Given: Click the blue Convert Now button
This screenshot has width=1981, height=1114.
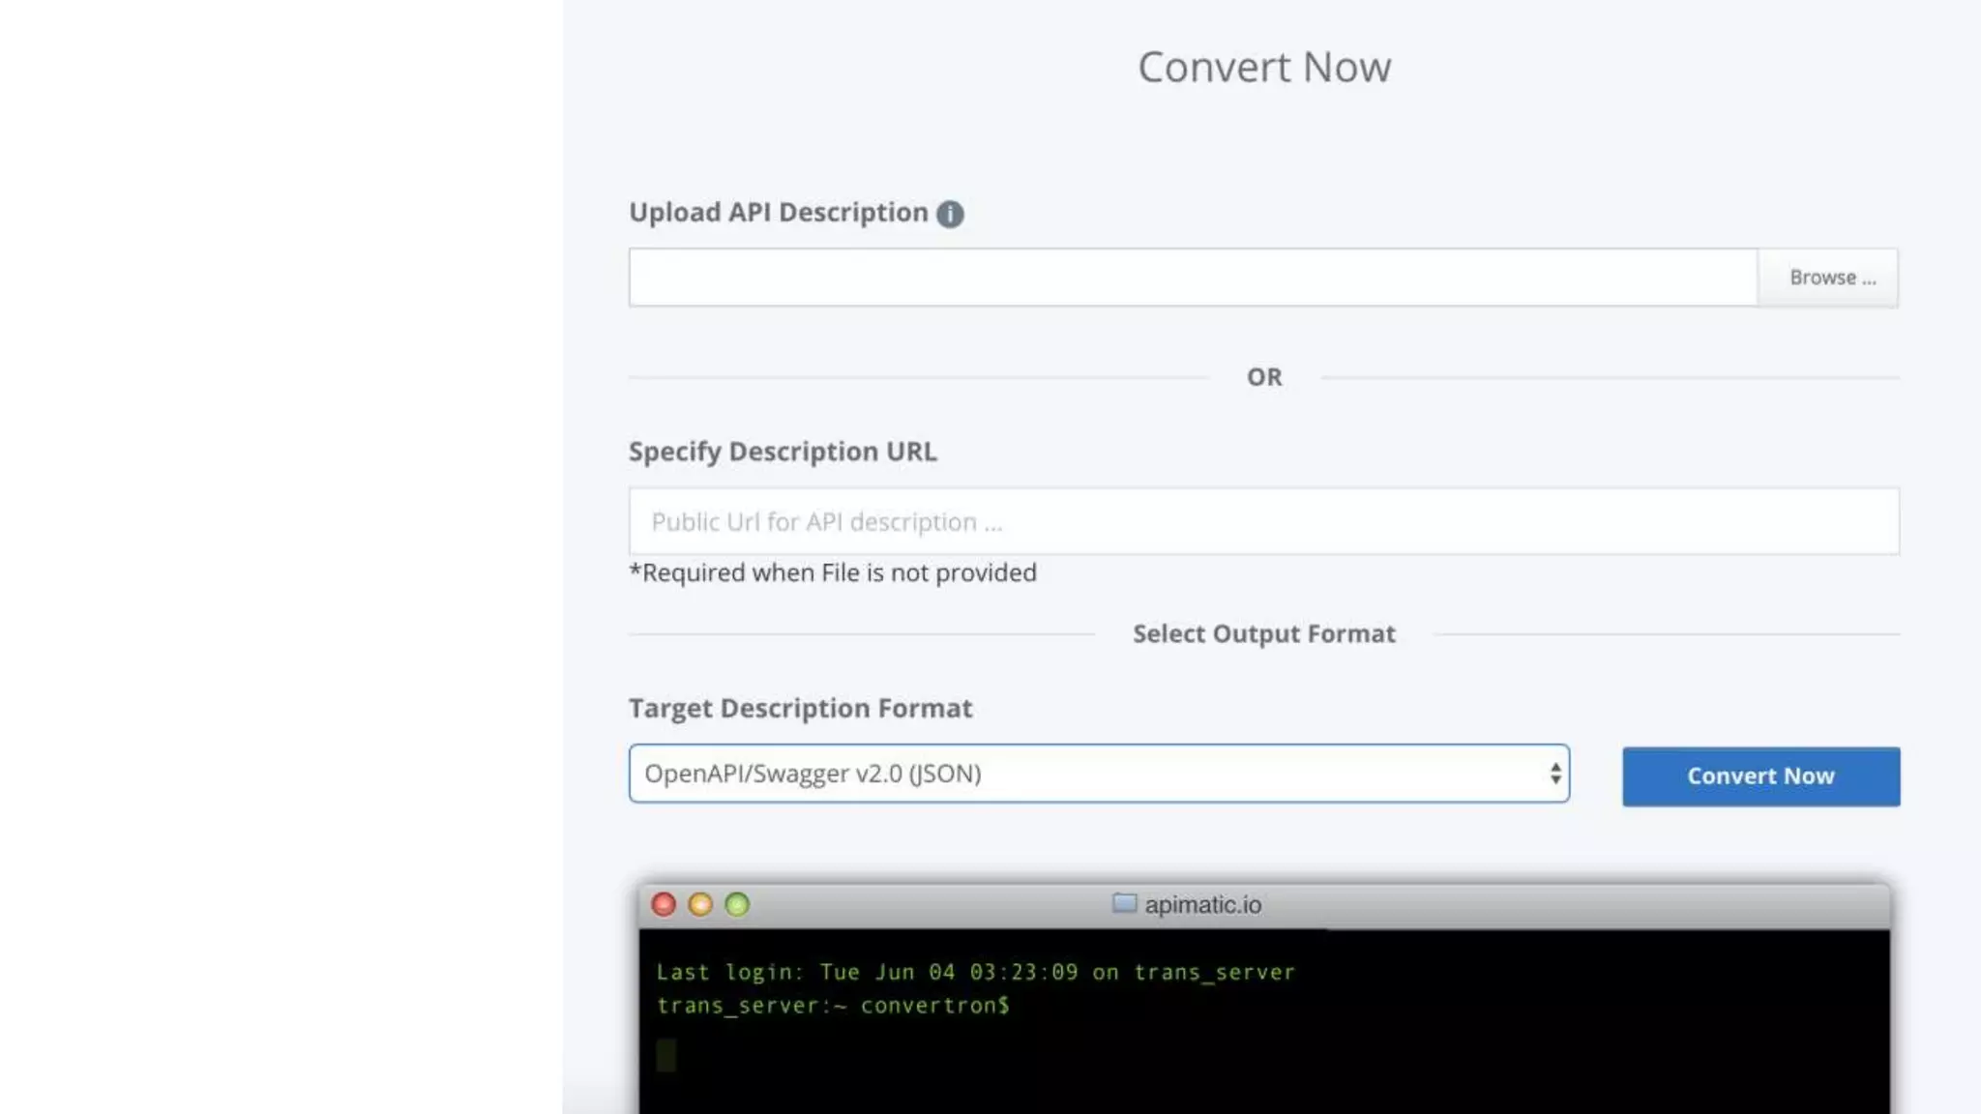Looking at the screenshot, I should click(1760, 777).
